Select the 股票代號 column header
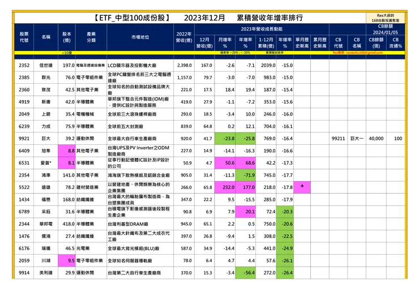Image resolution: width=419 pixels, height=296 pixels. [24, 37]
